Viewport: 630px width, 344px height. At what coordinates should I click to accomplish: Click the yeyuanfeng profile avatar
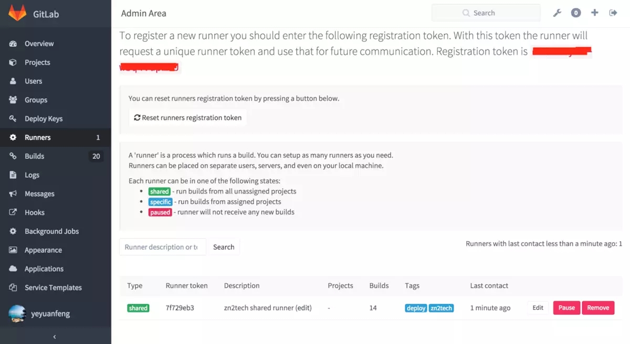point(17,314)
